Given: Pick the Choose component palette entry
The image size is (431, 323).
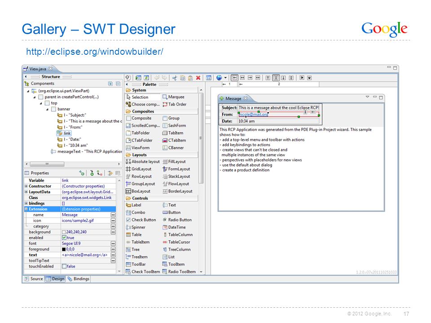Looking at the screenshot, I should point(143,105).
